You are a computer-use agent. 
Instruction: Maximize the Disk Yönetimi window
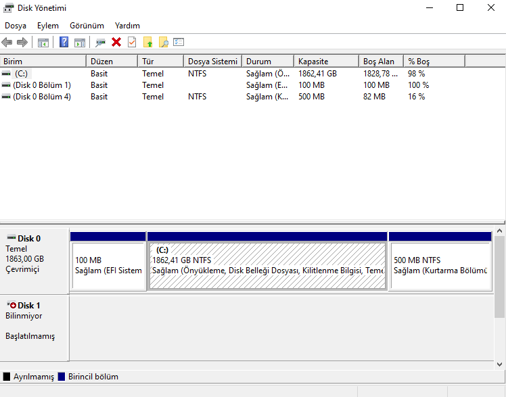pyautogui.click(x=460, y=7)
